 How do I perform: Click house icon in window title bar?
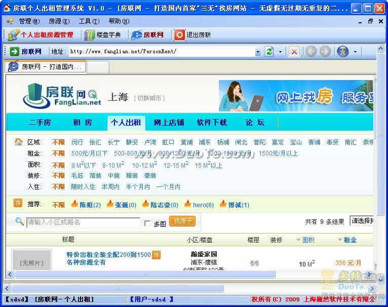(x=7, y=8)
